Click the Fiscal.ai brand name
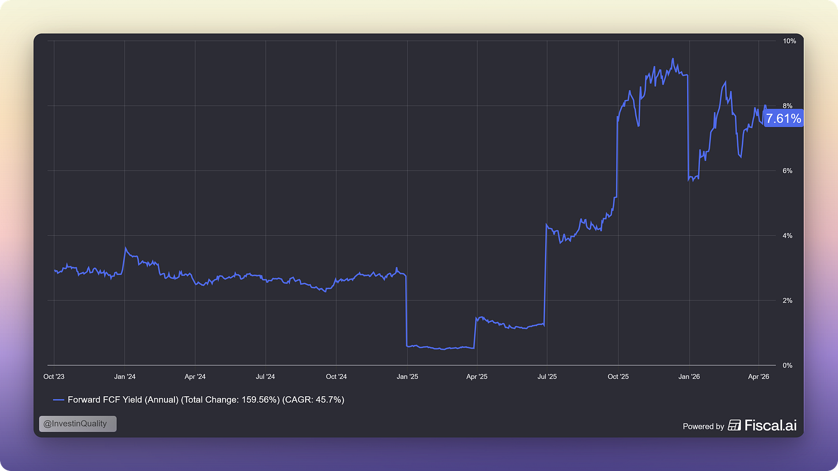 pos(771,426)
